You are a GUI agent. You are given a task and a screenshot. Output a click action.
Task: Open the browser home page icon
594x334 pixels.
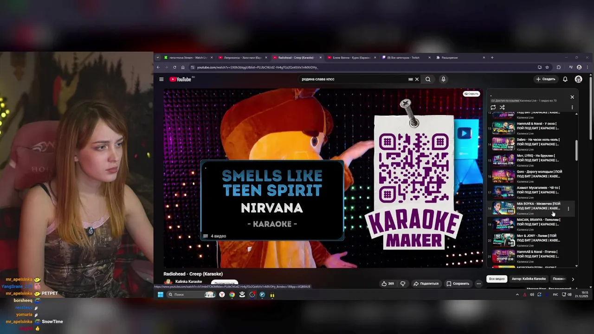(x=183, y=67)
